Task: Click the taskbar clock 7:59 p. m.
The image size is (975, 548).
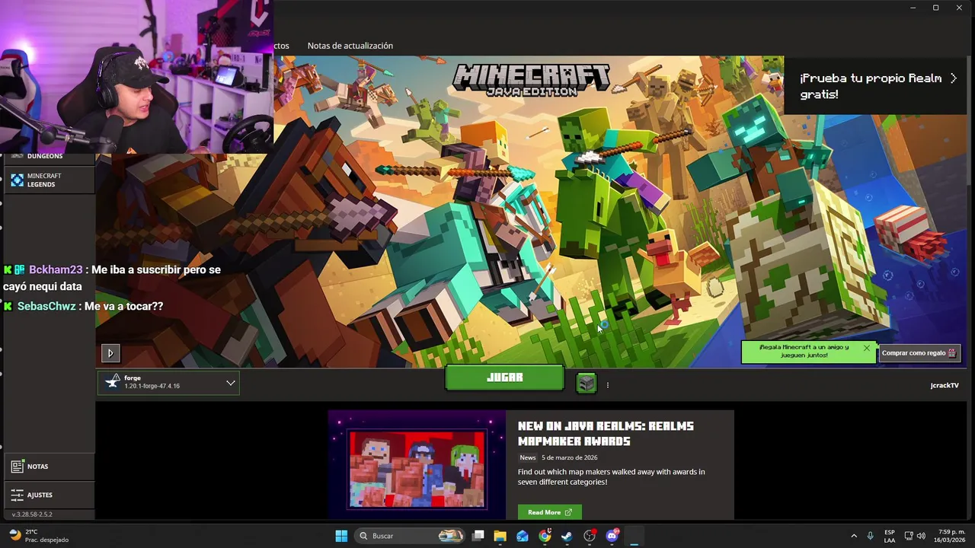Action: click(950, 536)
